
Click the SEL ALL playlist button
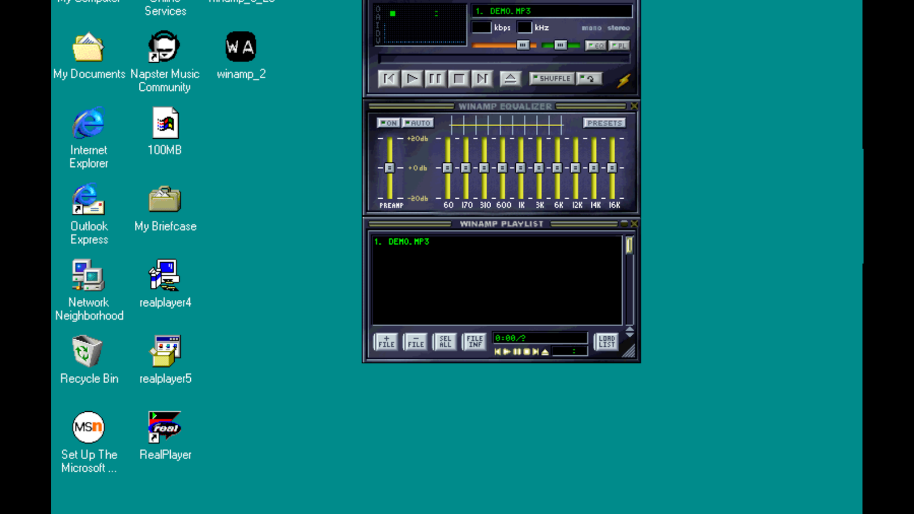(x=444, y=342)
